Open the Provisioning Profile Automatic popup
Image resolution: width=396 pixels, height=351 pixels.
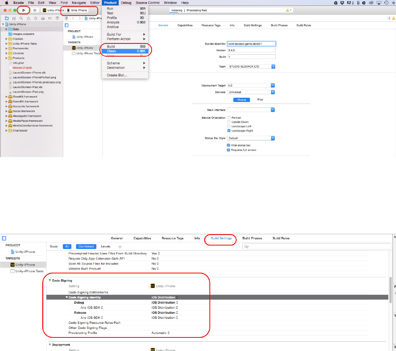(161, 333)
